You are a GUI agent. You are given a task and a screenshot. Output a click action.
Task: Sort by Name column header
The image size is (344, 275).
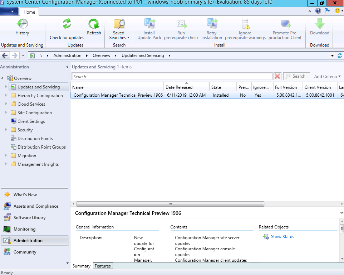pyautogui.click(x=117, y=87)
